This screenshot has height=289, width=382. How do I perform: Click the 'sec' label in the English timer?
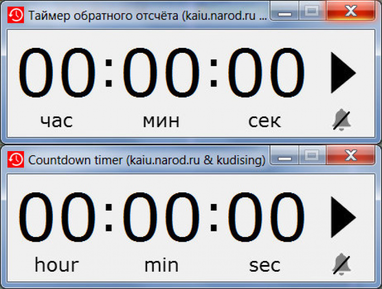click(264, 266)
